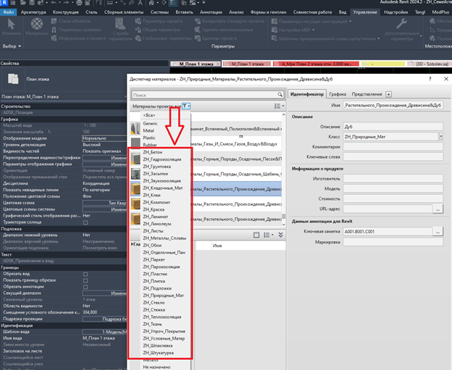Image resolution: width=452 pixels, height=370 pixels.
Task: Open customize quick access toolbar arrow
Action: (x=204, y=3)
